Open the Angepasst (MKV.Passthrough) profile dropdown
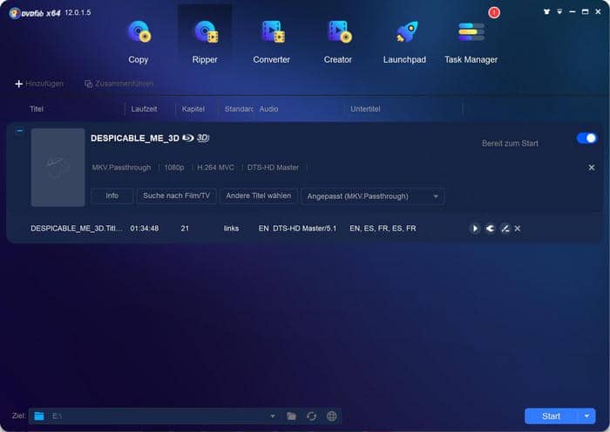Screen dimensions: 610x432 click(373, 196)
